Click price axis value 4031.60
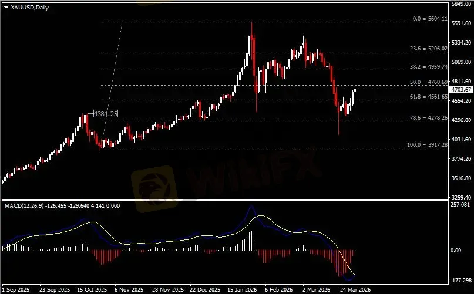The width and height of the screenshot is (474, 294). 461,139
